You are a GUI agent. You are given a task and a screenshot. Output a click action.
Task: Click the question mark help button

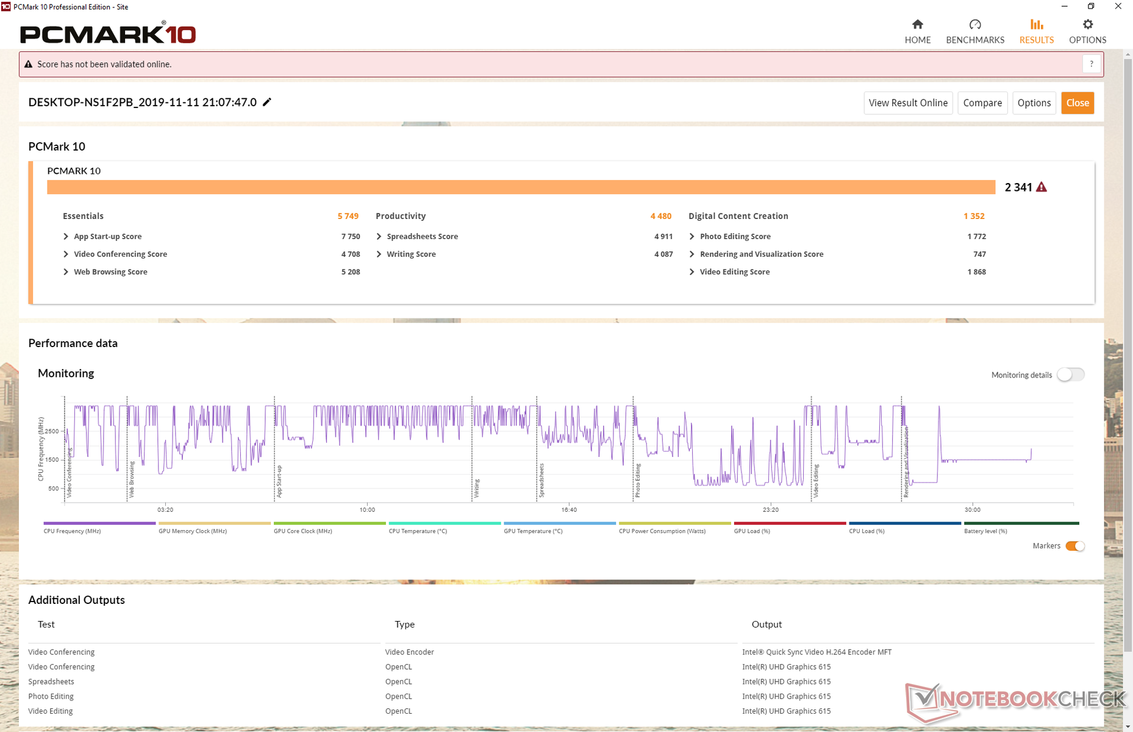pos(1092,64)
